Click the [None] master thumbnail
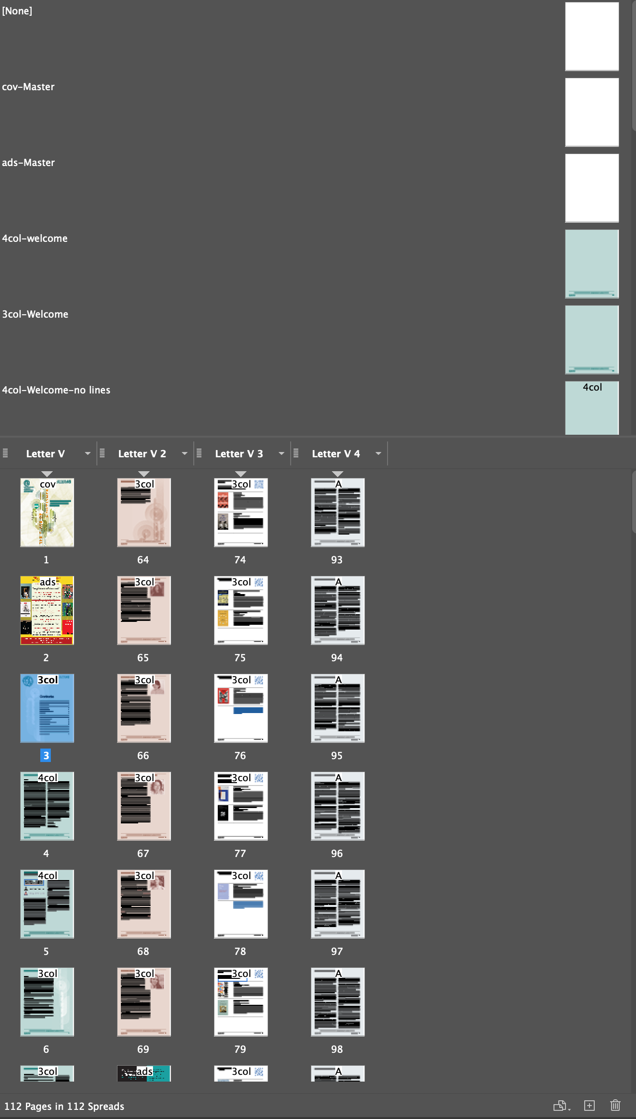This screenshot has height=1119, width=636. tap(592, 36)
